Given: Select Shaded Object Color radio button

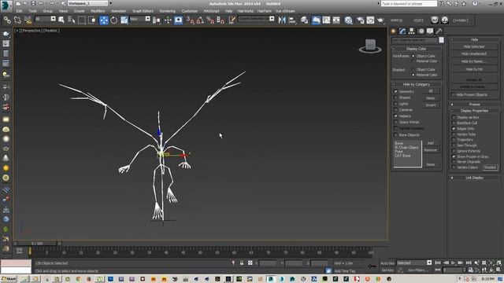Looking at the screenshot, I should pos(413,69).
